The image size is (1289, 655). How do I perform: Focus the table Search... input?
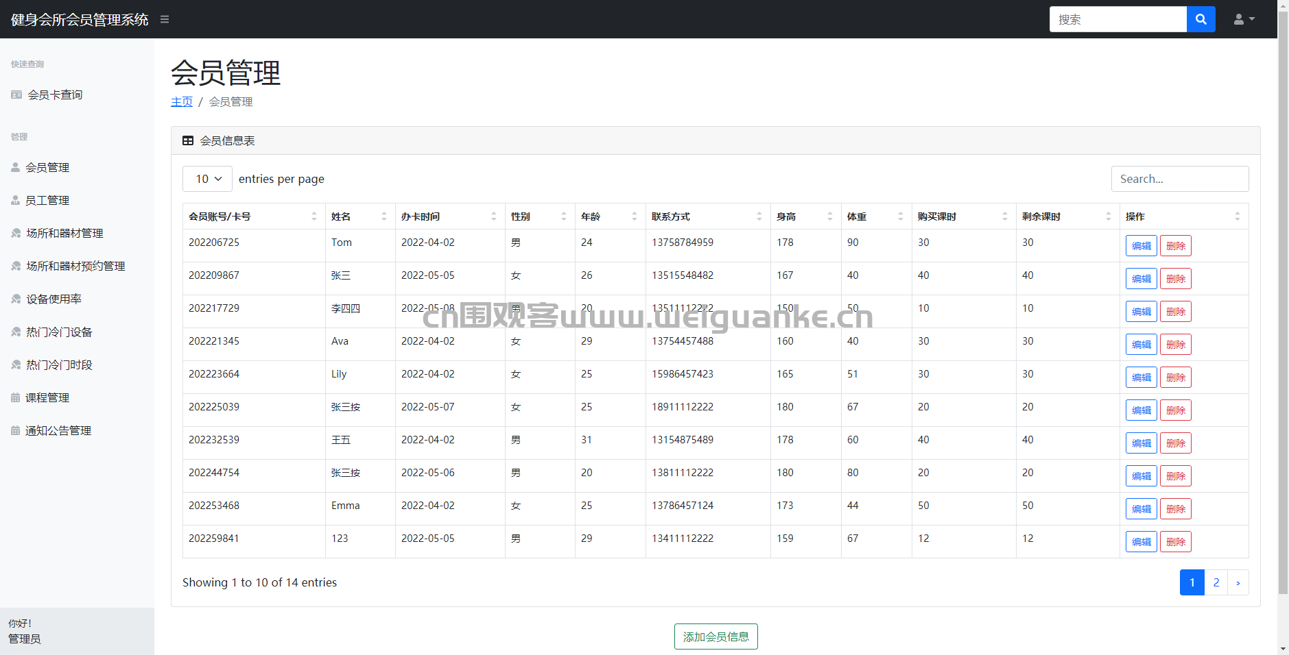pos(1180,179)
